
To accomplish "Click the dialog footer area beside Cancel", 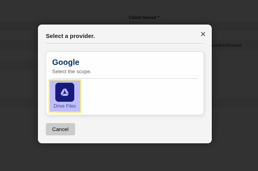I will pyautogui.click(x=140, y=129).
